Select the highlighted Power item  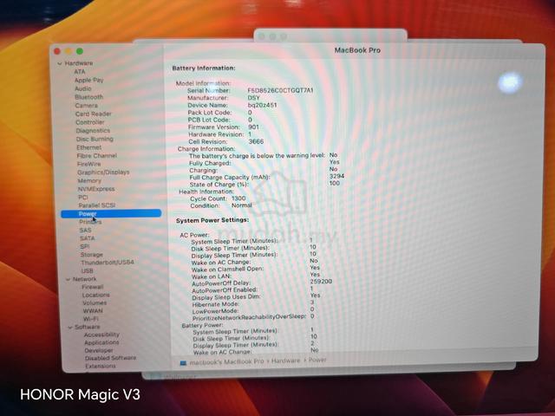111,214
